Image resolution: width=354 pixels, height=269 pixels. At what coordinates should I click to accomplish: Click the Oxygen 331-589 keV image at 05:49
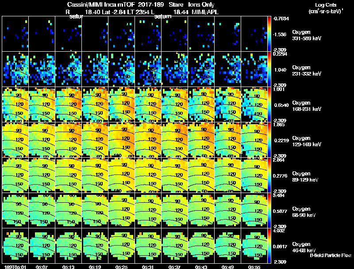point(227,34)
